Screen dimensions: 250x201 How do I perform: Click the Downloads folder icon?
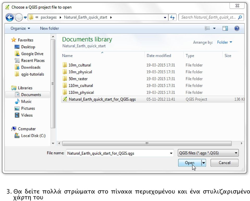pos(17,67)
